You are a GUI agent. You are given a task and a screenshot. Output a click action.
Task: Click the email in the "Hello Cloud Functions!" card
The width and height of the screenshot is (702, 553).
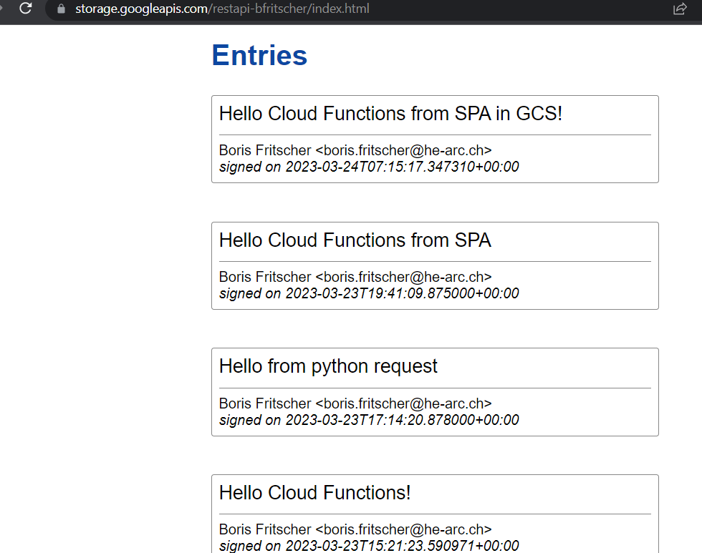[x=403, y=530]
